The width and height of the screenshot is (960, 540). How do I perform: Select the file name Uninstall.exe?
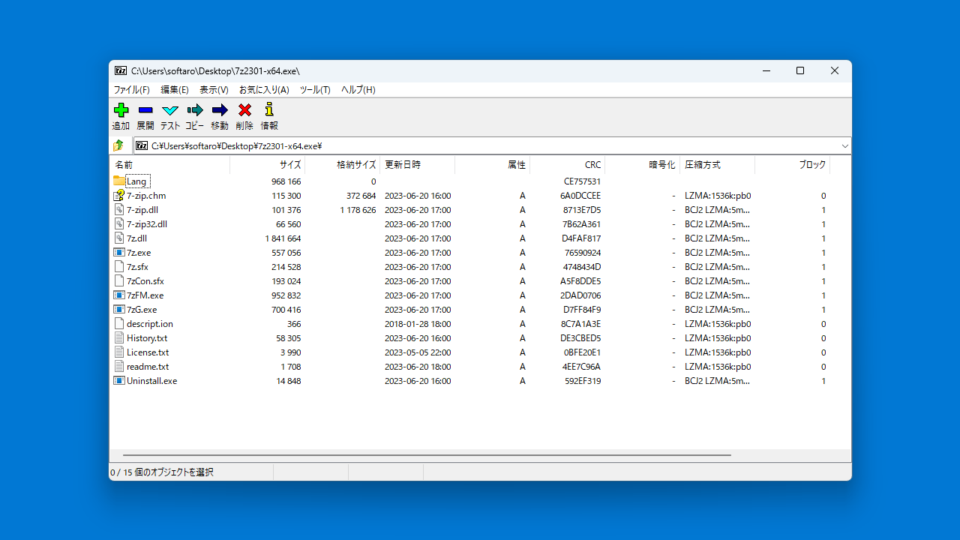coord(152,381)
